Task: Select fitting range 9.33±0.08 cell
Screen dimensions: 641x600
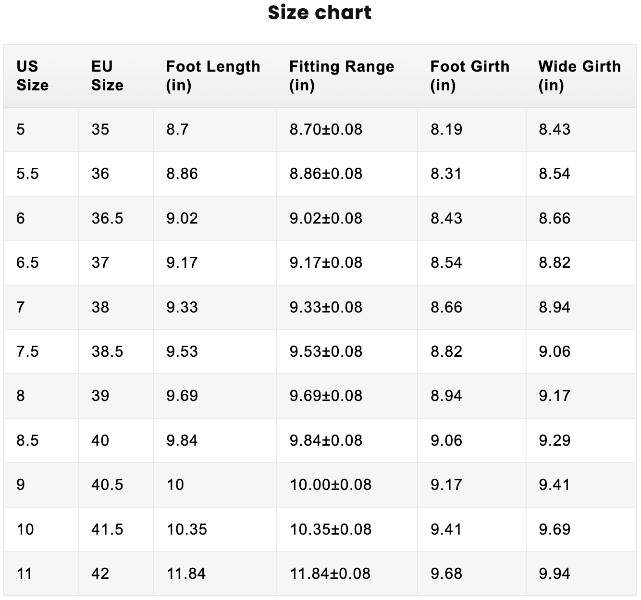Action: point(326,307)
